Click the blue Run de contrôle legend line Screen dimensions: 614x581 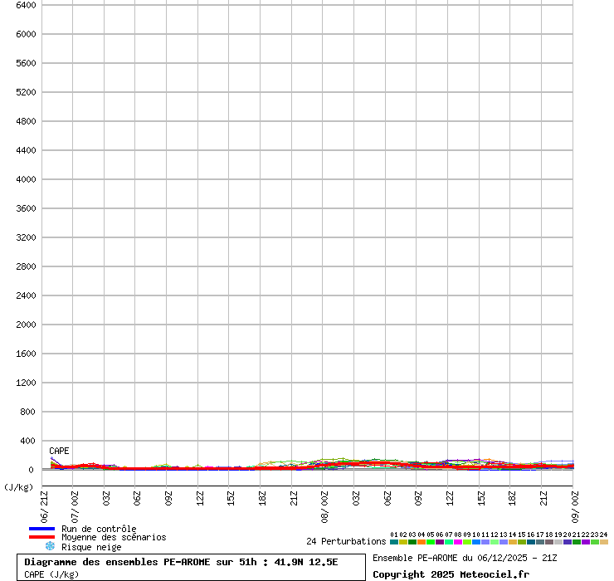(41, 529)
